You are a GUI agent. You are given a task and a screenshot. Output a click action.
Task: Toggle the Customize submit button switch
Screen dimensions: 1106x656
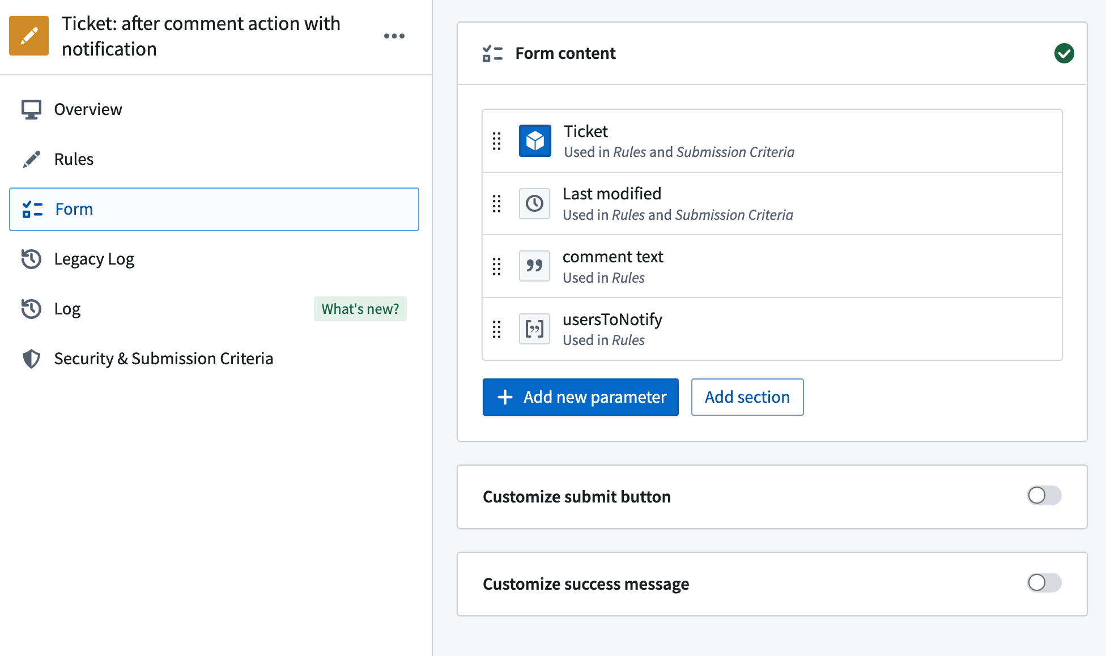[x=1044, y=496]
